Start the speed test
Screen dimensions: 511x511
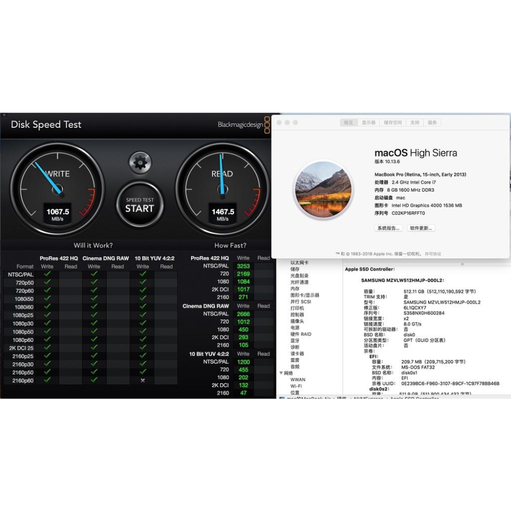(x=140, y=205)
